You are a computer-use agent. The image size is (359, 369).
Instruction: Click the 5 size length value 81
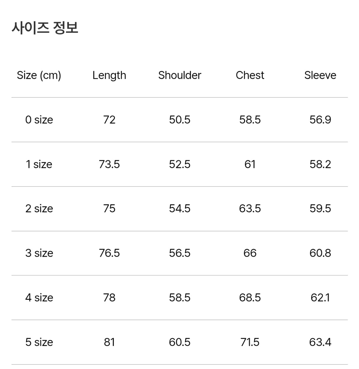[x=109, y=342]
